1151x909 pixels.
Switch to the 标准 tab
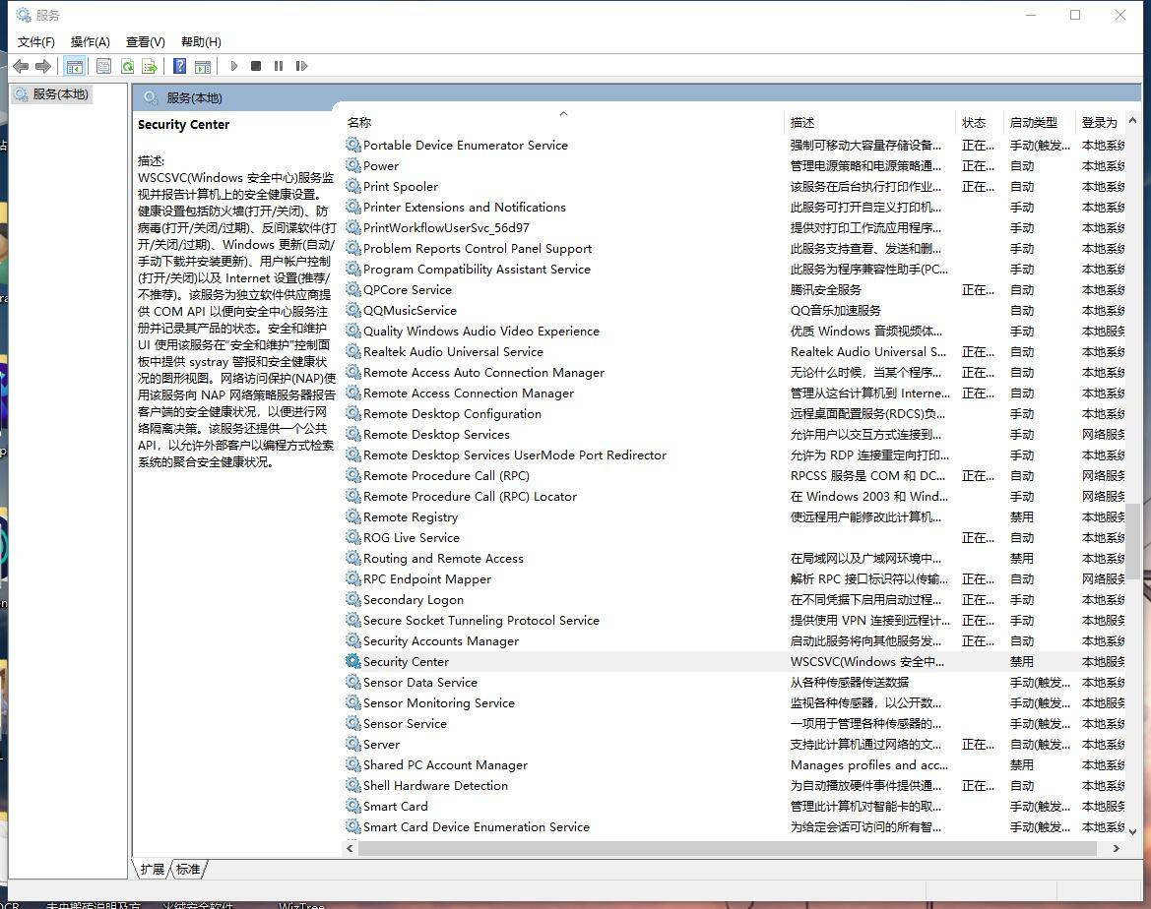tap(189, 869)
